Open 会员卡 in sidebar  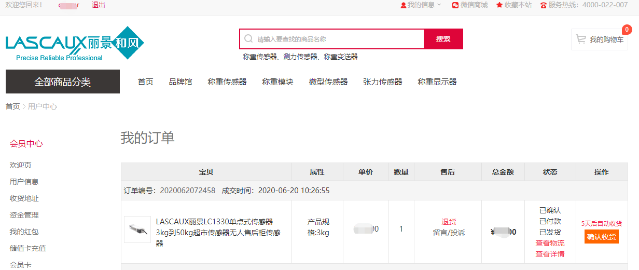pyautogui.click(x=21, y=265)
